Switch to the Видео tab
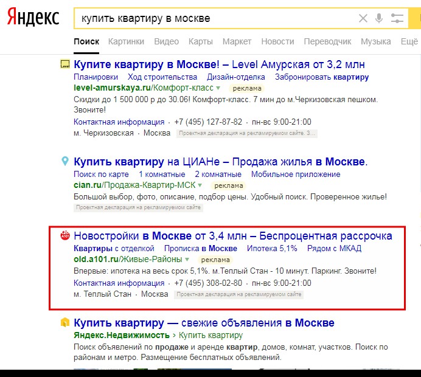 tap(167, 41)
